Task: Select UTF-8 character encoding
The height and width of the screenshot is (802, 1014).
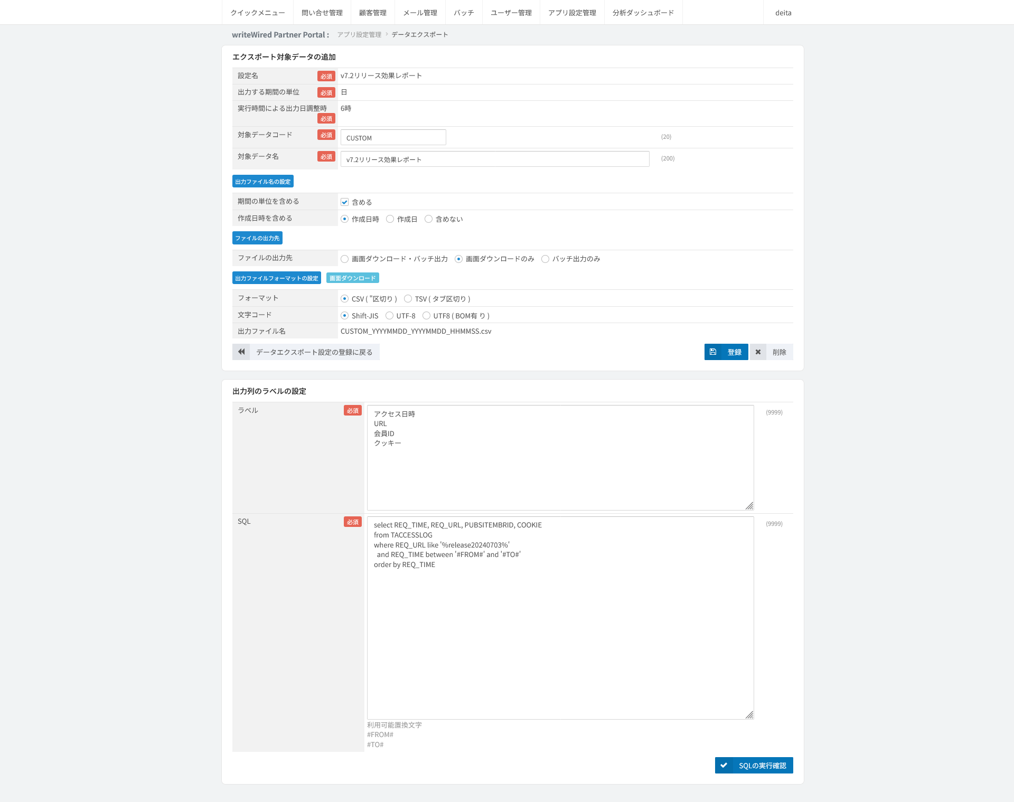Action: point(389,316)
